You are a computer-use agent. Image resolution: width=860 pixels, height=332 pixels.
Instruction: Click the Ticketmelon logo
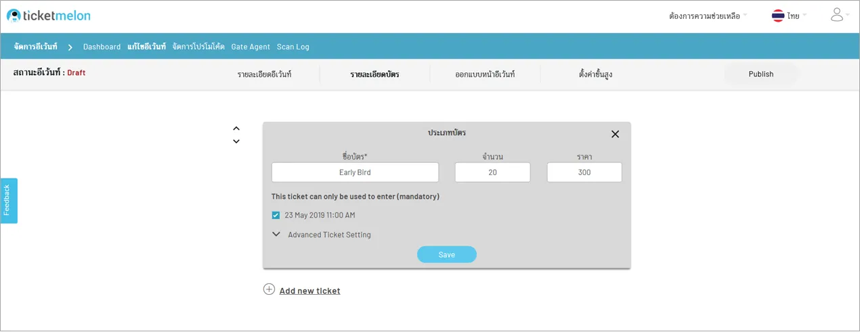click(48, 15)
